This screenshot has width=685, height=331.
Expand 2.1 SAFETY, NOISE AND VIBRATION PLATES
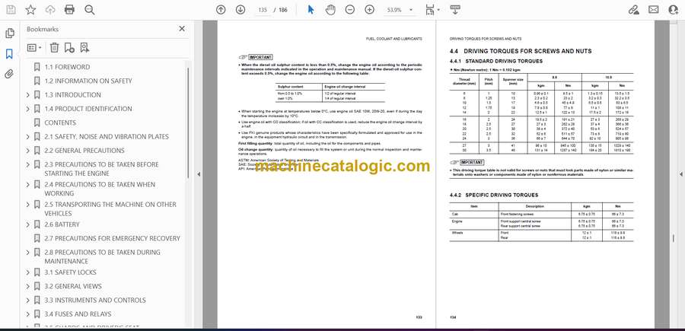[x=28, y=137]
